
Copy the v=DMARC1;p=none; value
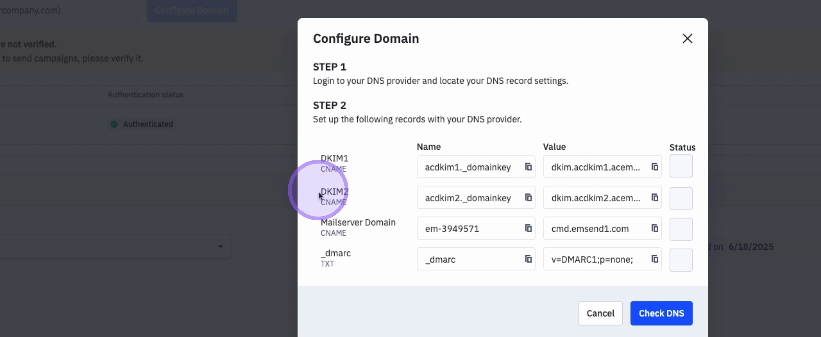pos(654,259)
